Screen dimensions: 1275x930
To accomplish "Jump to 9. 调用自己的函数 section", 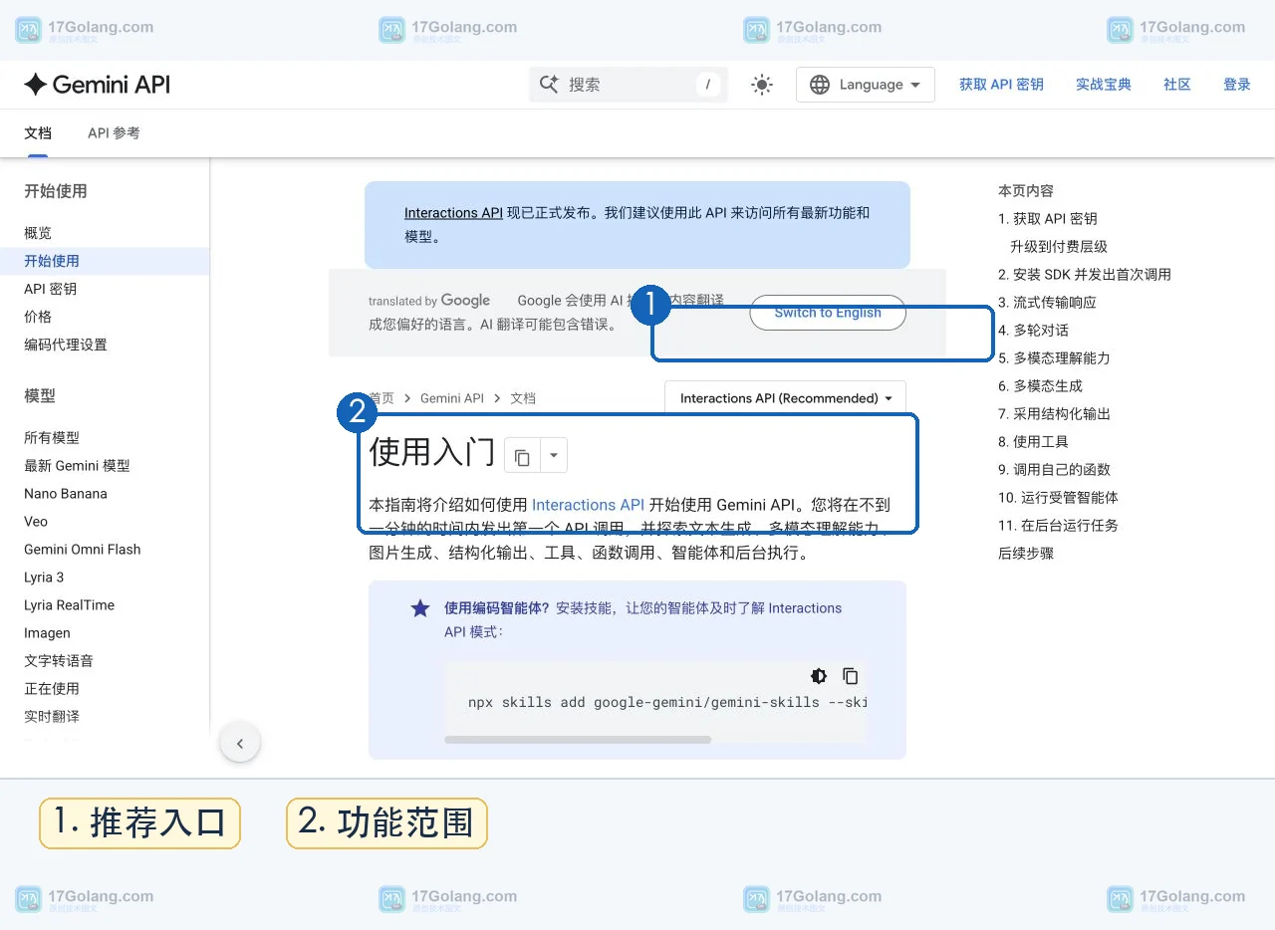I will coord(1054,470).
